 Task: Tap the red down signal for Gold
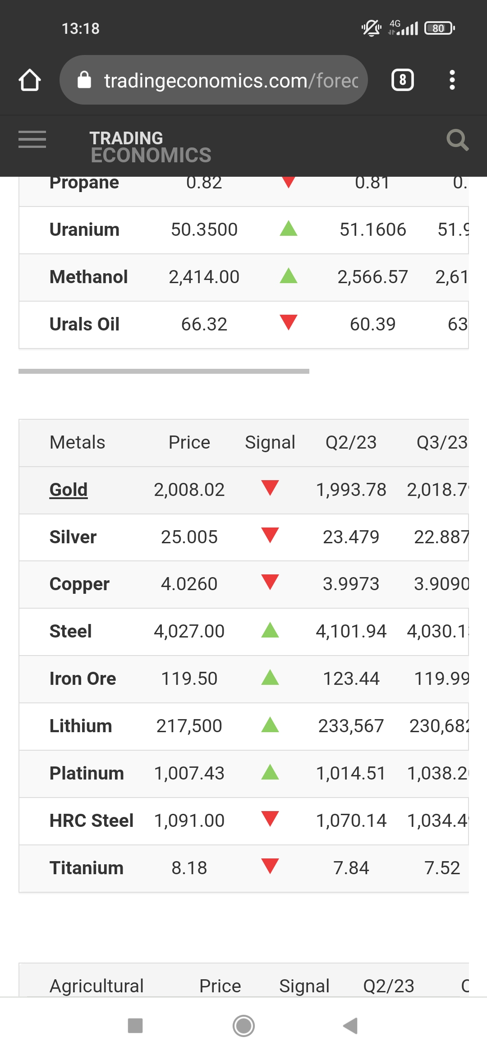pos(270,488)
